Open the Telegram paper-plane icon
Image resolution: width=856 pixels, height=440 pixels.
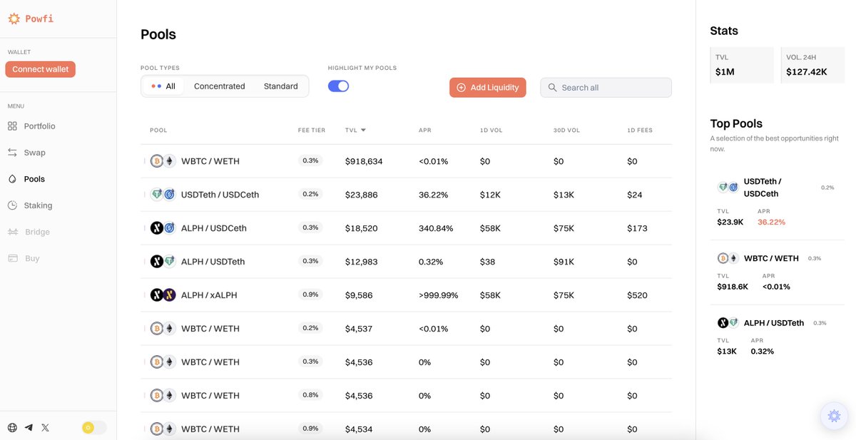pyautogui.click(x=29, y=428)
